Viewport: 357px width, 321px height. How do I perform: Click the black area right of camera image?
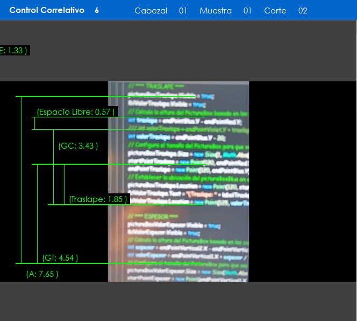click(301, 182)
